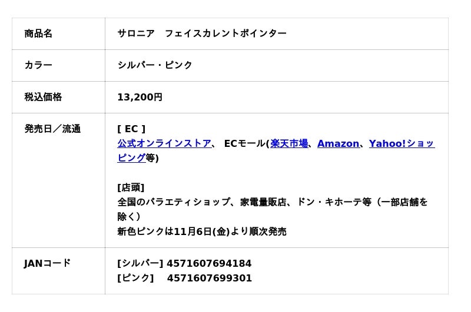The image size is (471, 312).
Task: Follow the Amazon link
Action: (x=338, y=143)
